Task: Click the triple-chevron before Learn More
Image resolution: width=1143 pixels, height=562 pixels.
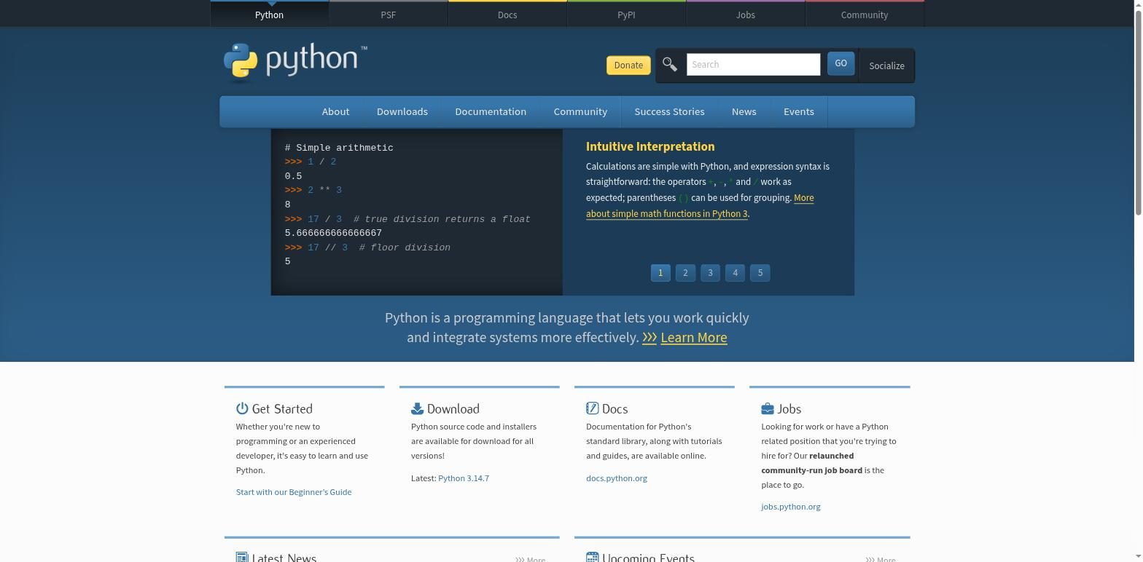Action: 649,338
